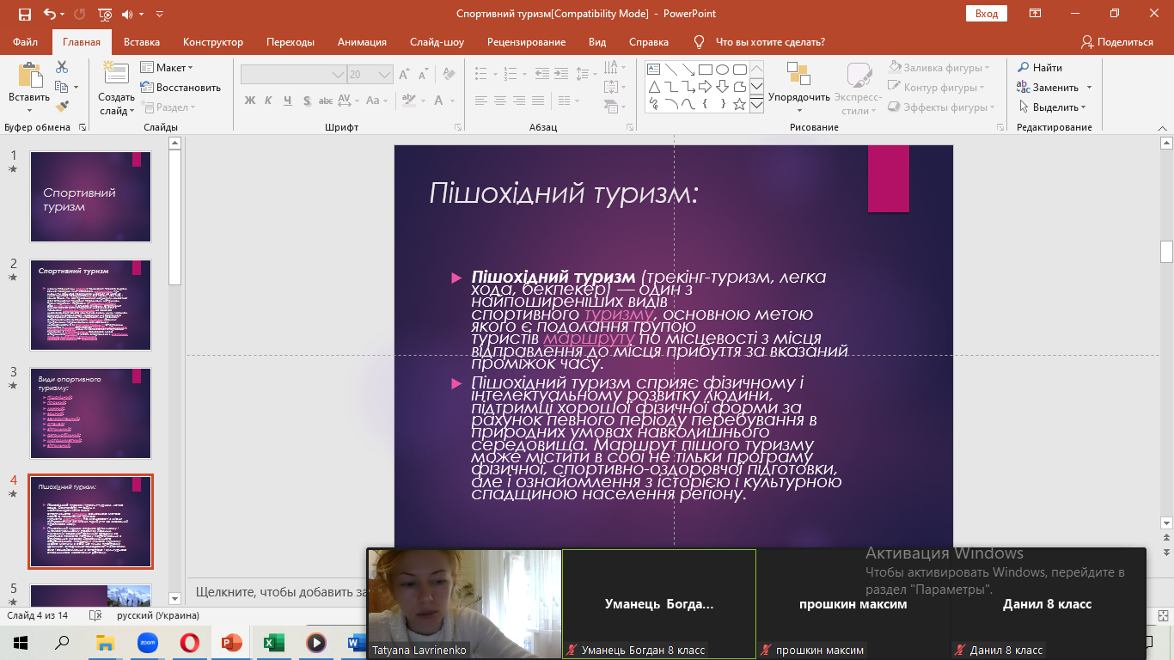Click the Поделиться share button
Screen dimensions: 1174x660
(1117, 42)
